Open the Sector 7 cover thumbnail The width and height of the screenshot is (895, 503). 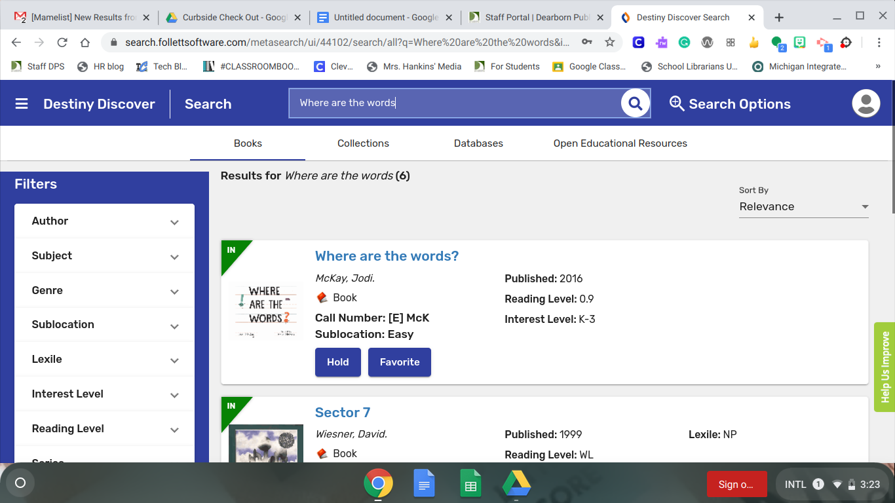click(x=266, y=444)
